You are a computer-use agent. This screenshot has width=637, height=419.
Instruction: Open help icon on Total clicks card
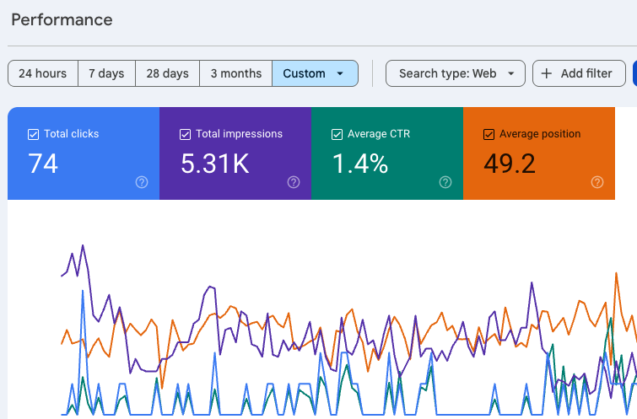pyautogui.click(x=142, y=182)
